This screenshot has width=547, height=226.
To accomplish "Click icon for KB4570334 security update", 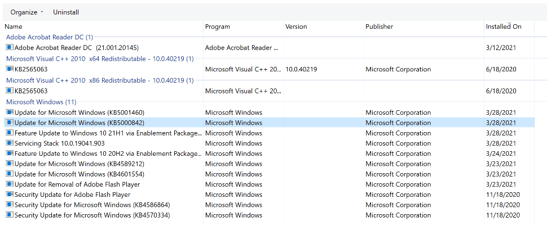I will pyautogui.click(x=10, y=215).
